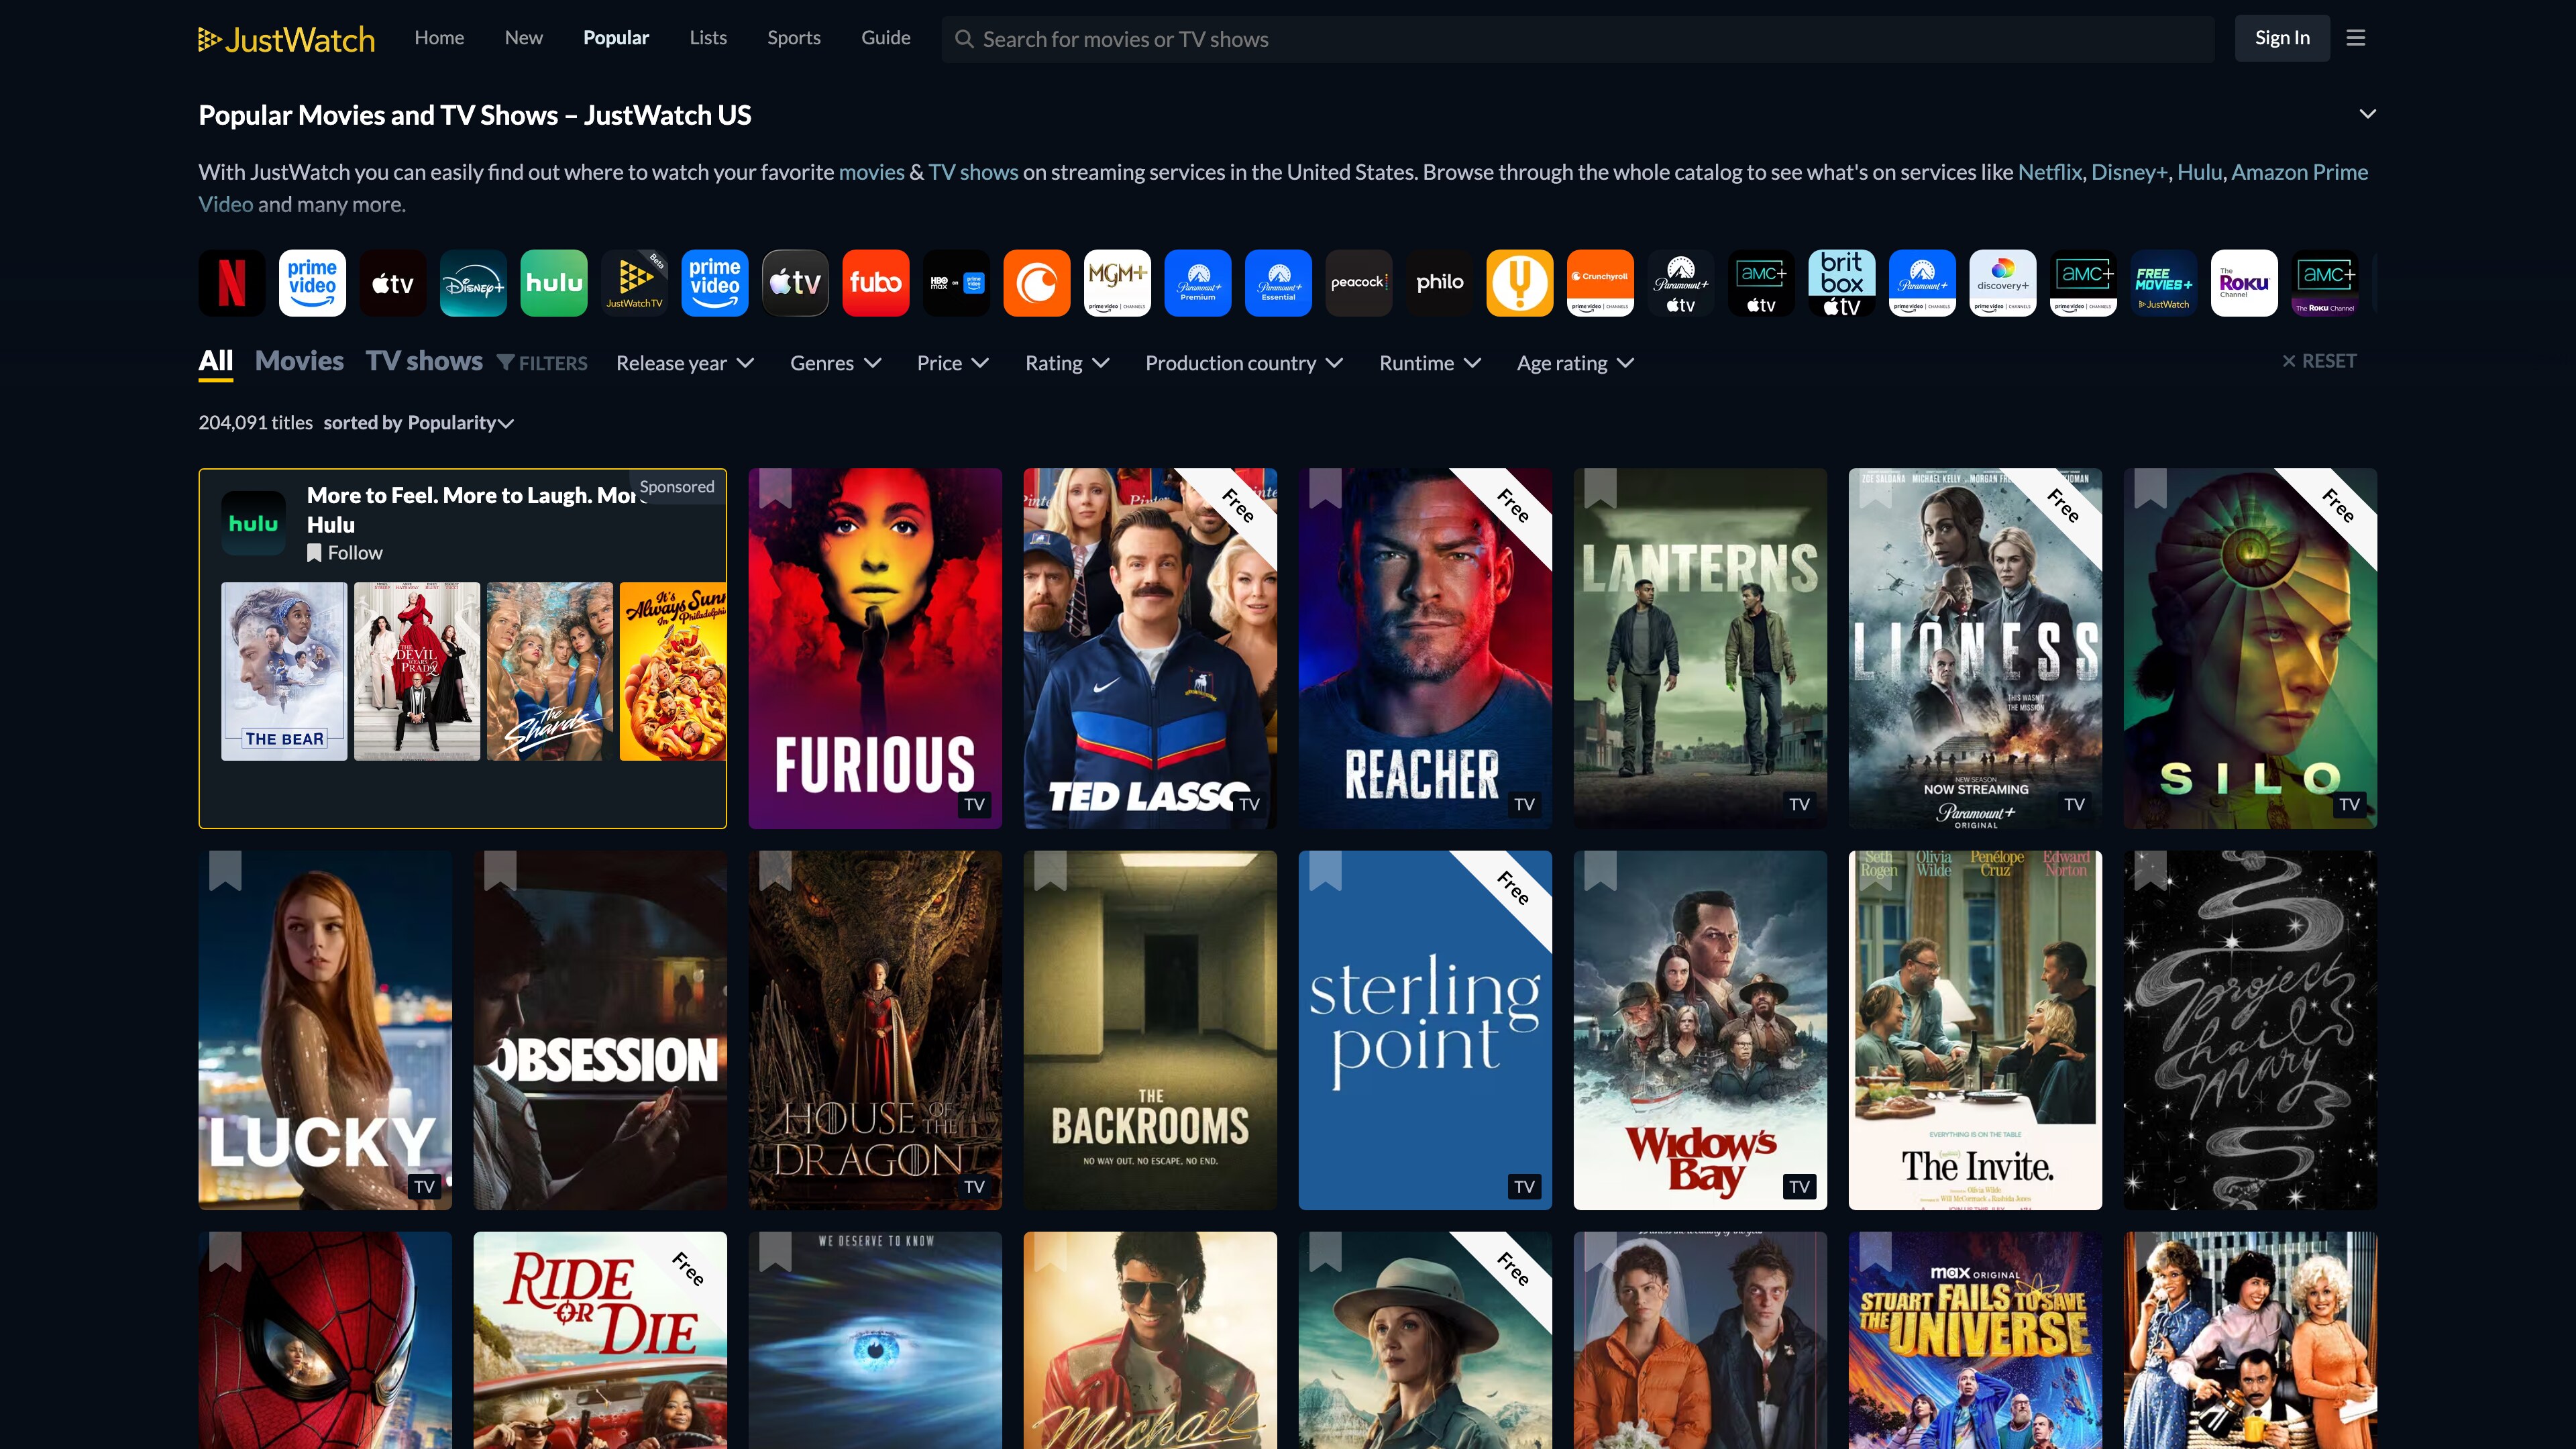The width and height of the screenshot is (2576, 1449).
Task: Select the Paramount+ Essential provider icon
Action: [x=1278, y=283]
